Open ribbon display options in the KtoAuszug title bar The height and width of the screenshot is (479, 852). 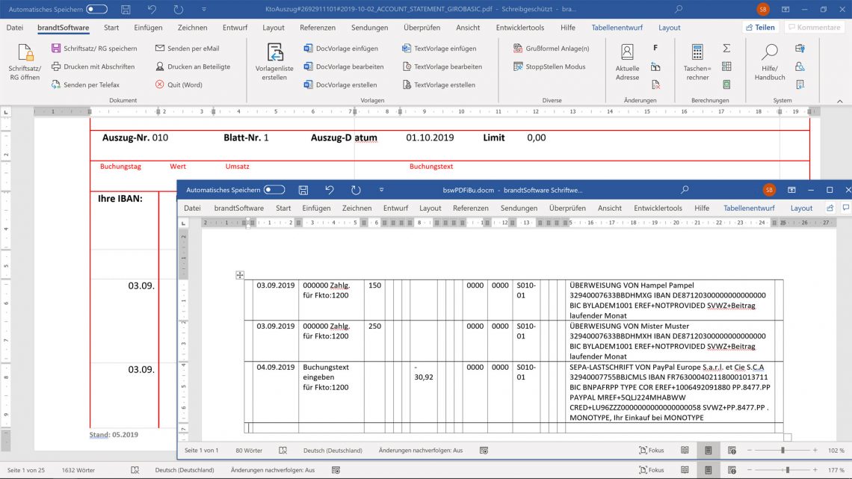tap(785, 9)
